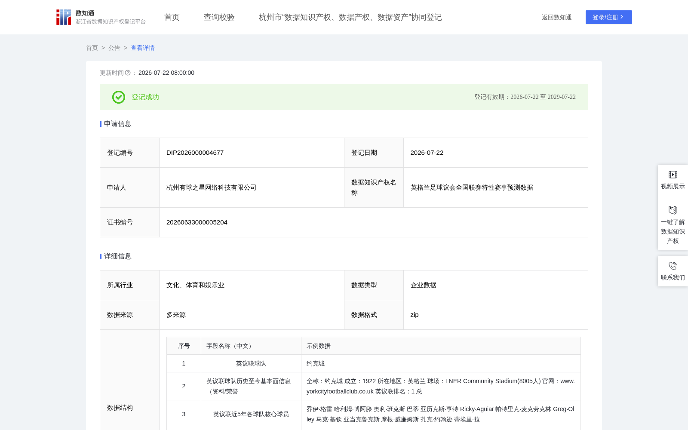The height and width of the screenshot is (430, 688).
Task: Click the field name 英议联球队 in row 1
Action: pos(251,363)
